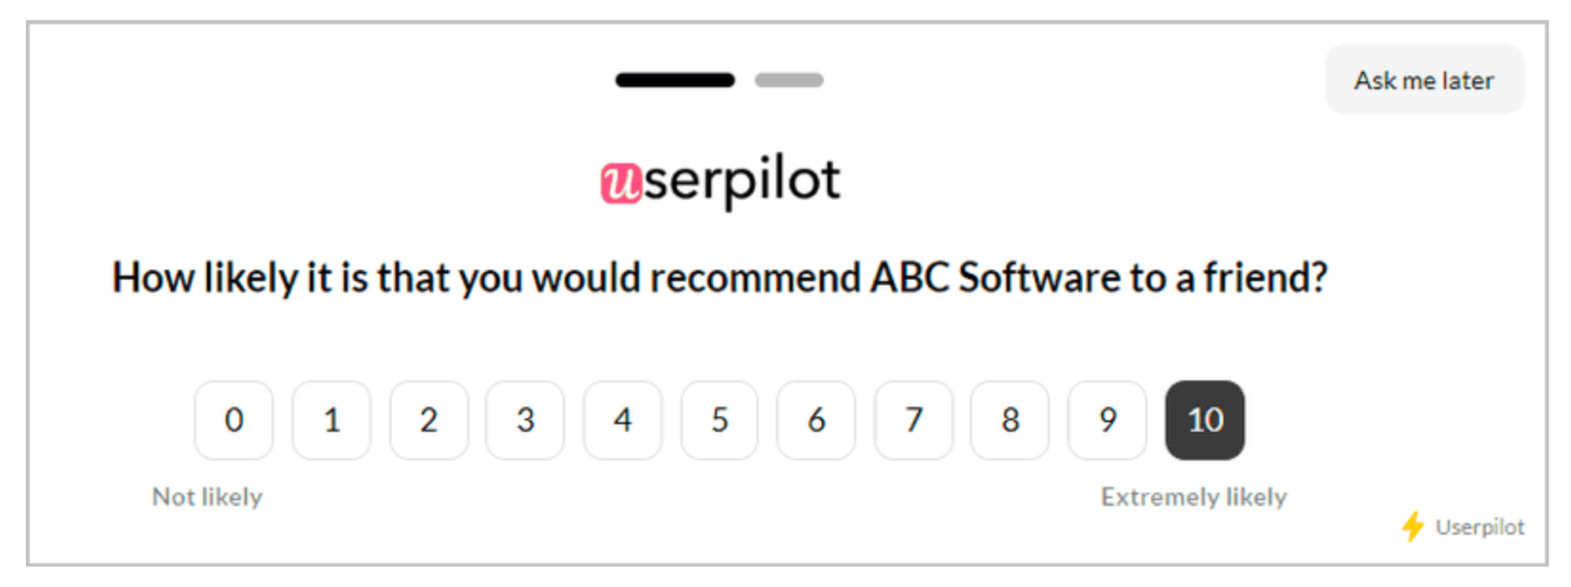Click the yellow lightning bolt icon
Screen dimensions: 1571x587
(x=1413, y=526)
